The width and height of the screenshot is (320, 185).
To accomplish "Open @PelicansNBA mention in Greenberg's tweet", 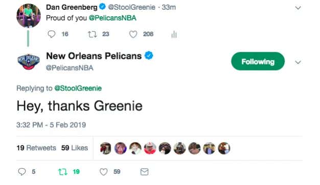I will [112, 18].
